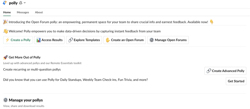Viewport: 250px width, 109px height.
Task: Switch to the Messages tab
Action: [x=23, y=12]
